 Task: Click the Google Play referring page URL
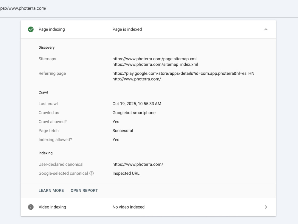pyautogui.click(x=183, y=73)
